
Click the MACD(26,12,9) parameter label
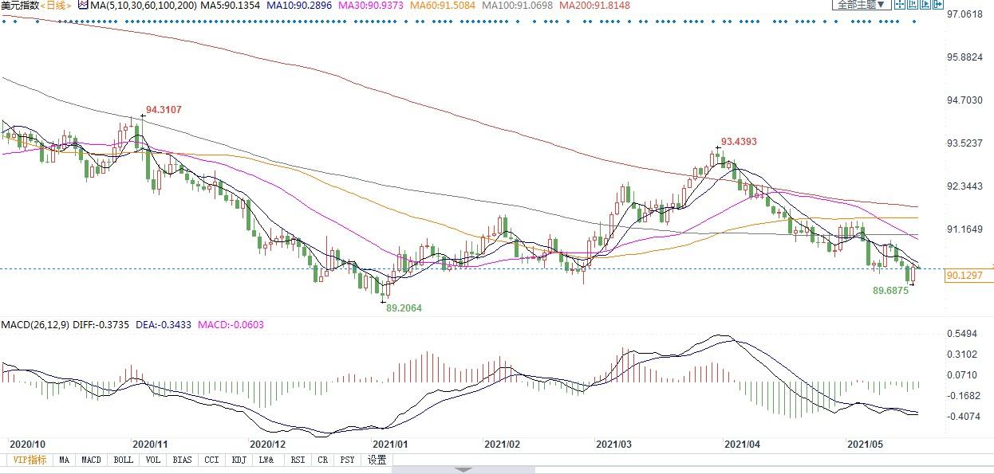35,325
